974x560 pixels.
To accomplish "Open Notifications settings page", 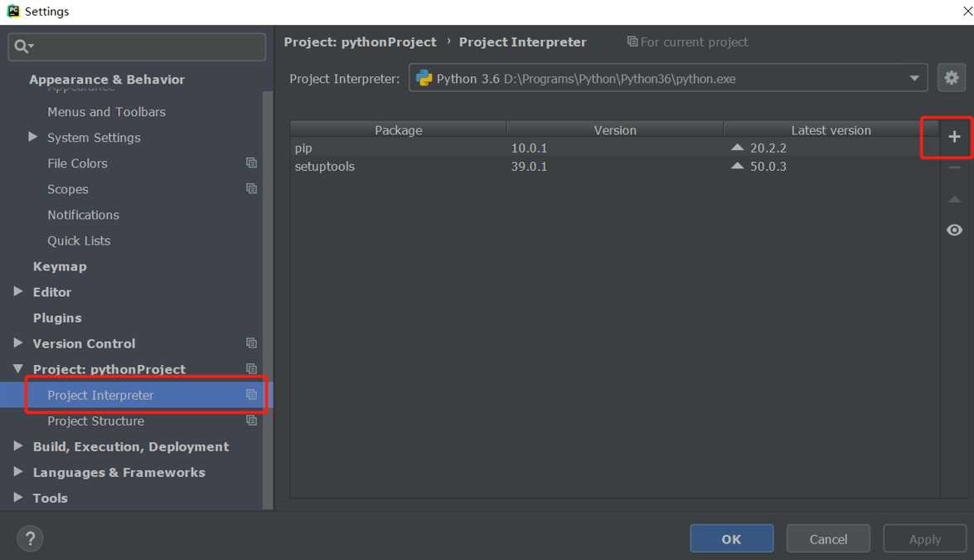I will (x=83, y=215).
